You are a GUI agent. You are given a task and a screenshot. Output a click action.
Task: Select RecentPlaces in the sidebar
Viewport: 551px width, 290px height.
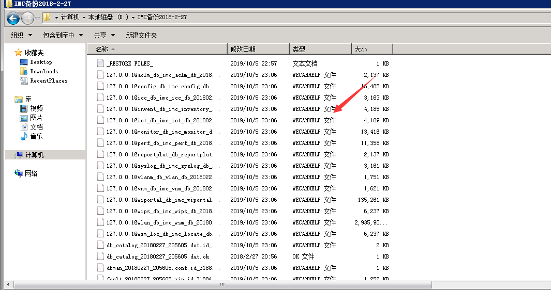tap(48, 80)
